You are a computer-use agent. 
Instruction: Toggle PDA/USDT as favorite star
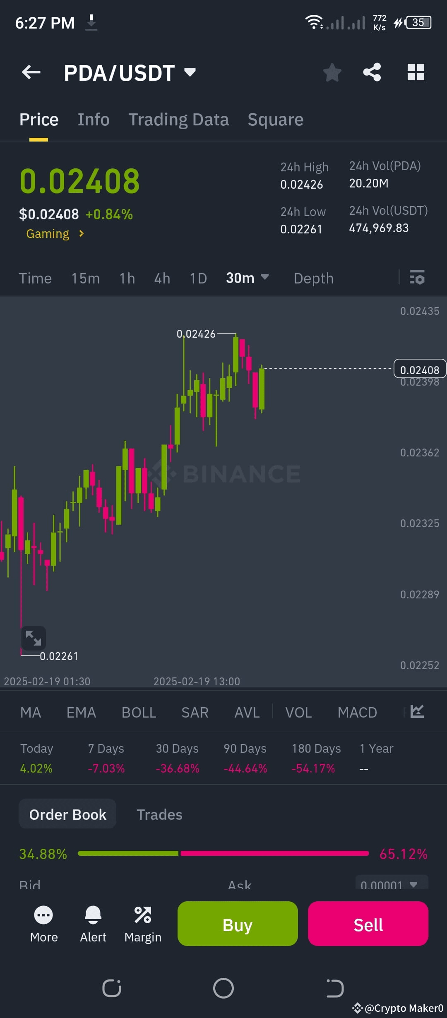tap(332, 72)
